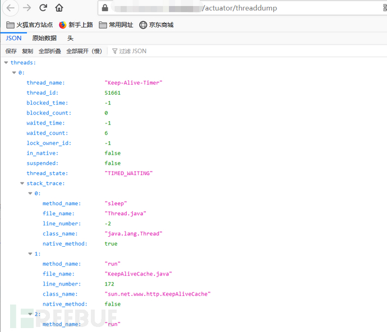Image resolution: width=387 pixels, height=332 pixels.
Task: Select the thread_id key
Action: pos(43,93)
